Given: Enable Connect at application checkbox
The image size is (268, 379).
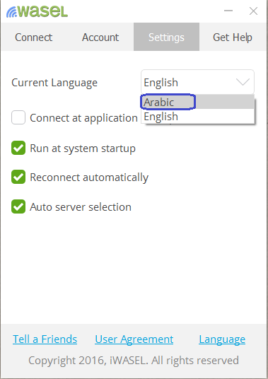Looking at the screenshot, I should [18, 117].
